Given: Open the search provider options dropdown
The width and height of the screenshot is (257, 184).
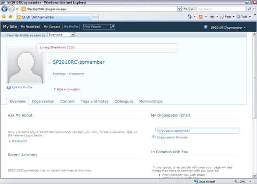Looking at the screenshot, I should tap(254, 9).
